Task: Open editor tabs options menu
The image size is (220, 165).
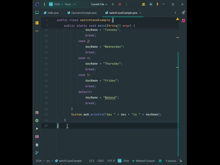Action: (x=175, y=13)
